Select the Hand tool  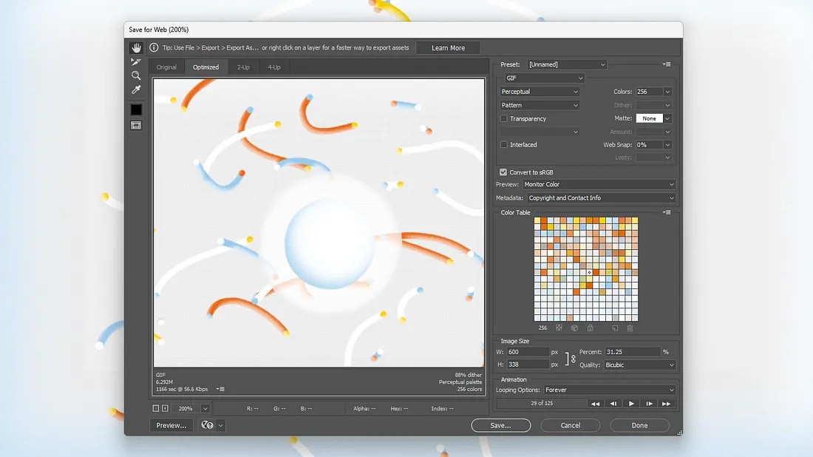(x=136, y=48)
